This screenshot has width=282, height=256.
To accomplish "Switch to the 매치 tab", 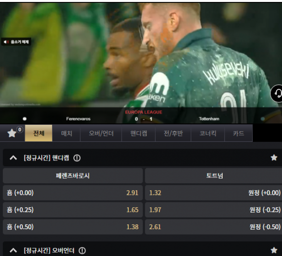I will [x=66, y=133].
